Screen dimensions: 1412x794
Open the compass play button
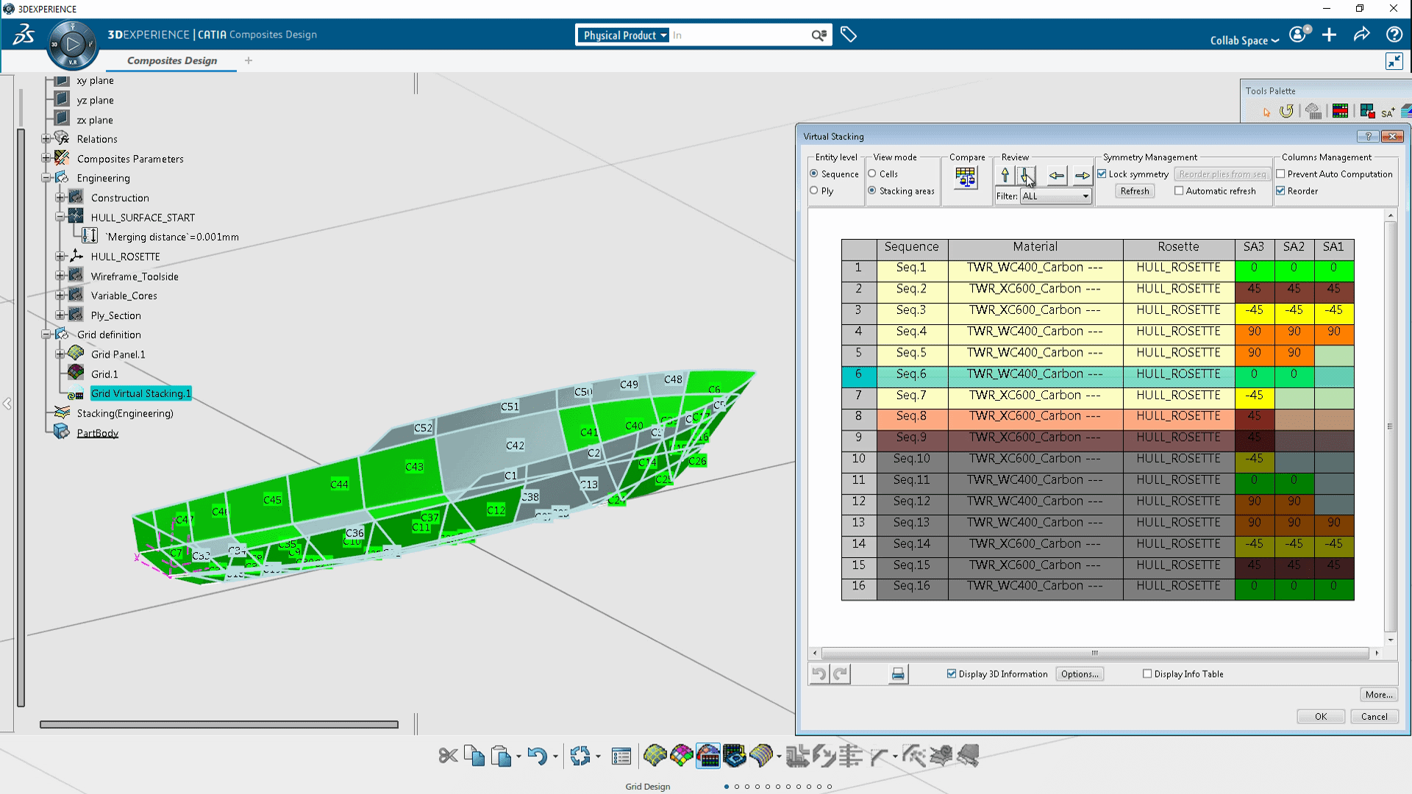pos(73,44)
